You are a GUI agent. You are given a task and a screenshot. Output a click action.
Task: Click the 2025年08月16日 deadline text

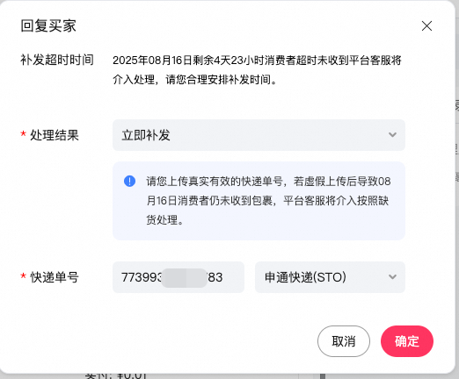[x=152, y=61]
